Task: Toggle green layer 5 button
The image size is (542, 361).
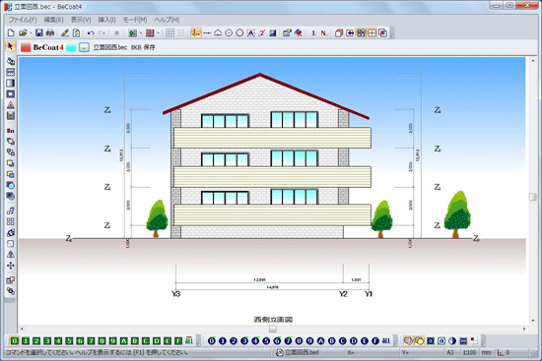Action: pyautogui.click(x=69, y=341)
